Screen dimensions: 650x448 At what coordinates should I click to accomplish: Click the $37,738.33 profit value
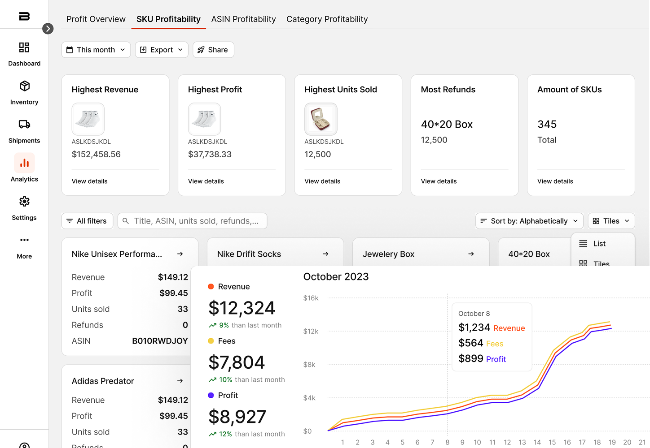tap(210, 154)
